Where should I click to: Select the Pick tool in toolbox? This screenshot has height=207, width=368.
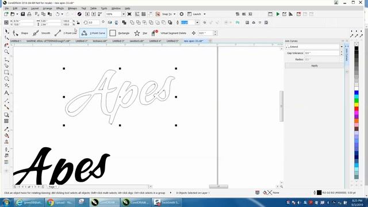pyautogui.click(x=6, y=32)
